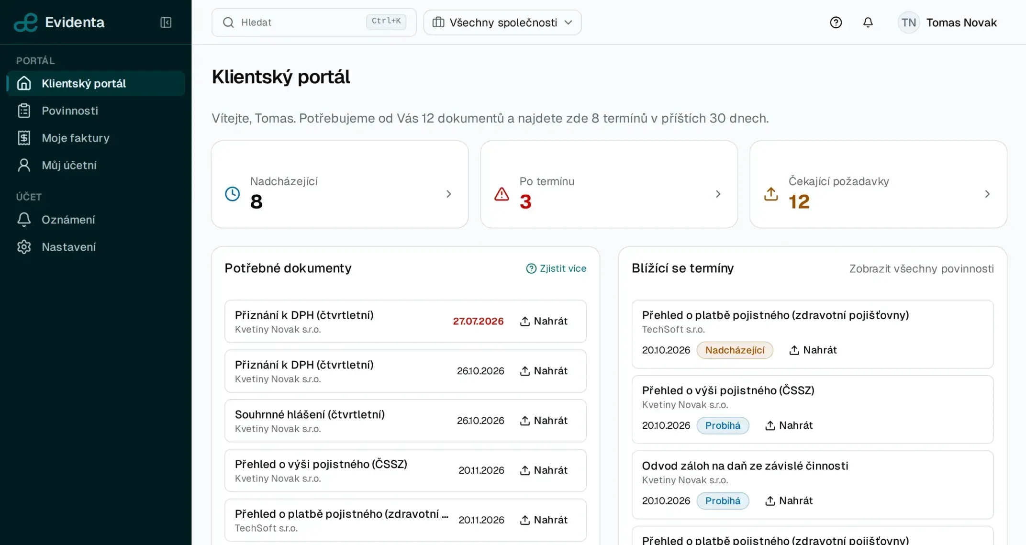1026x545 pixels.
Task: Click the Nadcházející status badge
Action: (735, 350)
